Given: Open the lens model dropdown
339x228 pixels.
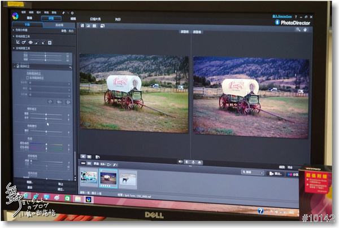Looking at the screenshot, I should tap(49, 89).
